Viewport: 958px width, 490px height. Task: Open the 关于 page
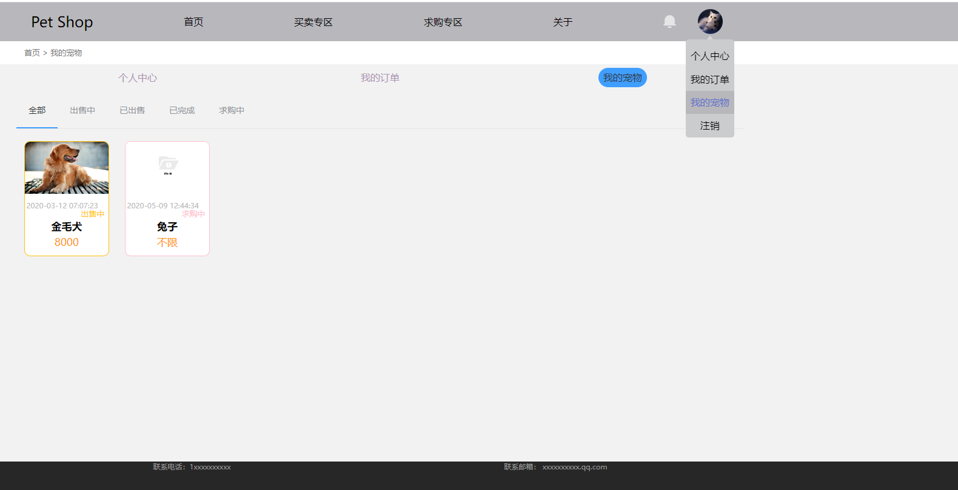[562, 22]
